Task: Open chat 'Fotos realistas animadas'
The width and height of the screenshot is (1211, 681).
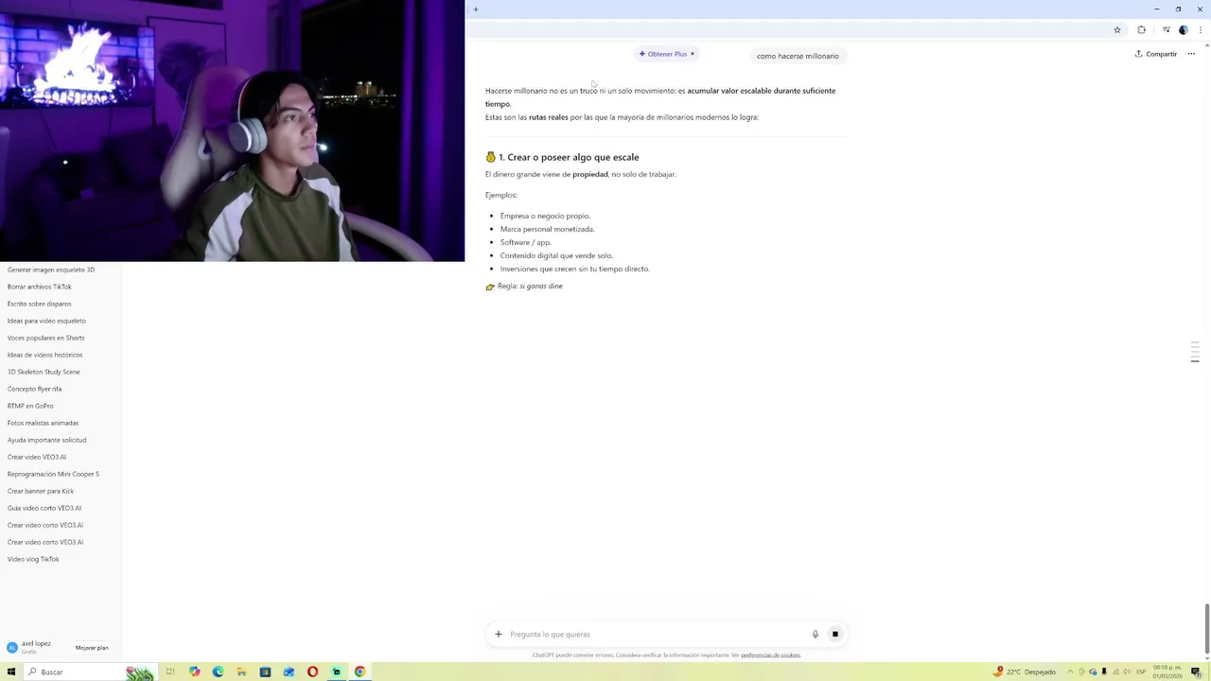Action: [43, 423]
